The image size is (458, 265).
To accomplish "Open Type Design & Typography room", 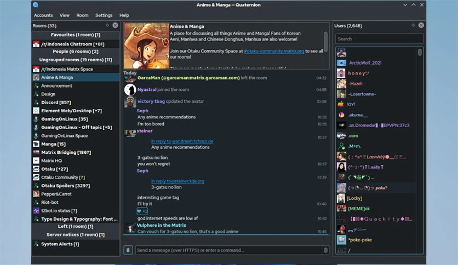I will tap(76, 219).
